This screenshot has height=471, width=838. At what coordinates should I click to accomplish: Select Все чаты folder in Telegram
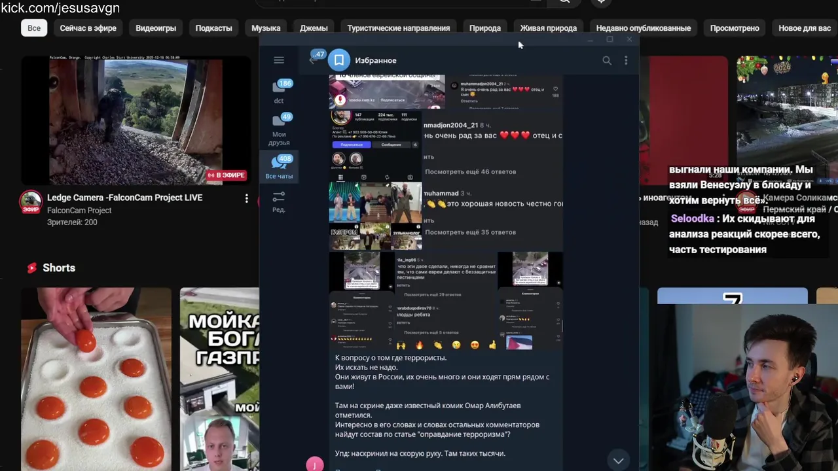pyautogui.click(x=280, y=167)
